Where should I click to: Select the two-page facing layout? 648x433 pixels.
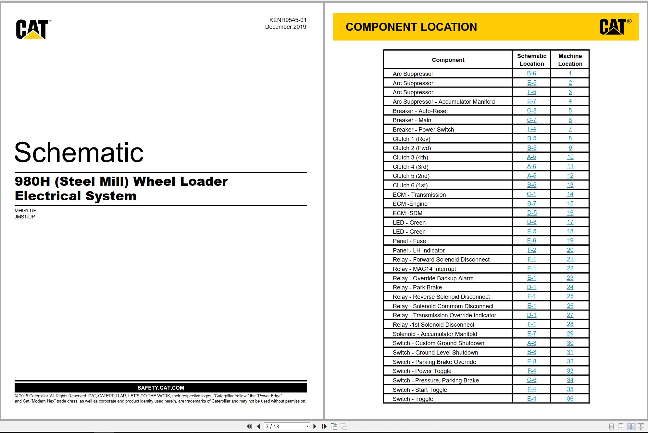pyautogui.click(x=631, y=426)
